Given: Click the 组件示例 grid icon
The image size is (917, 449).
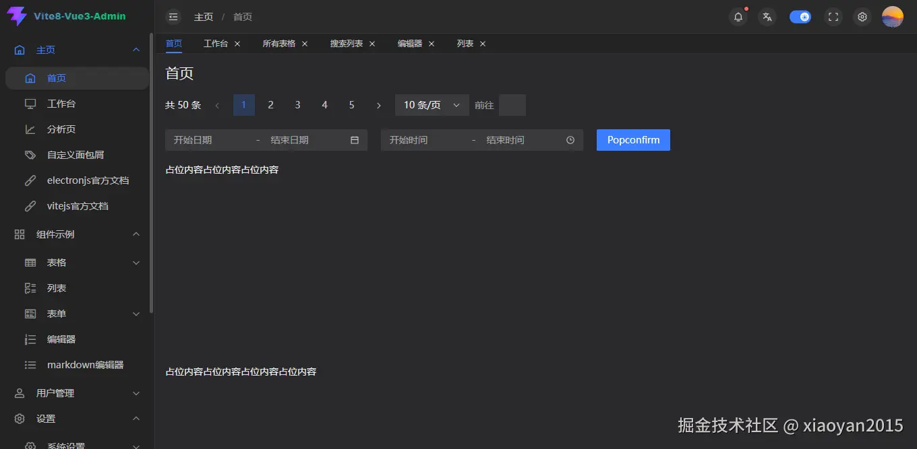Looking at the screenshot, I should pos(20,234).
